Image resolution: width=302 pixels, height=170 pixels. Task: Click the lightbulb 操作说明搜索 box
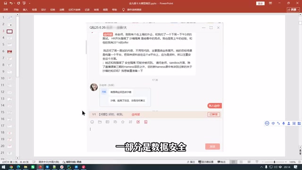pos(132,9)
